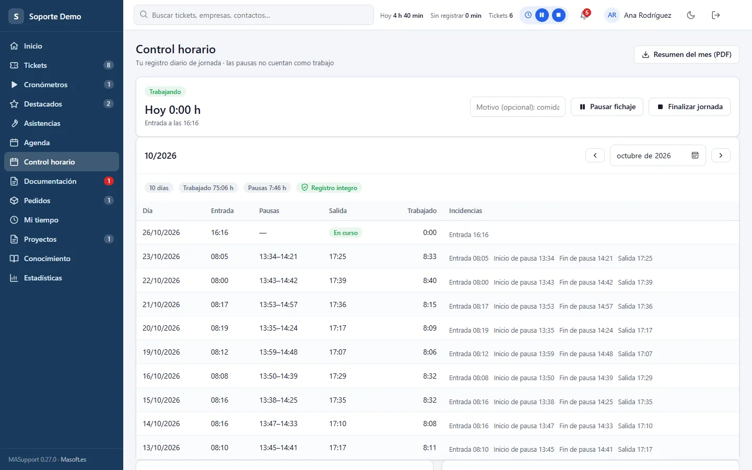The image size is (752, 470).
Task: Click Pausar fichaje button
Action: click(607, 107)
